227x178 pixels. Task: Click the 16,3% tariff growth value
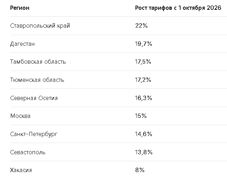(x=144, y=98)
